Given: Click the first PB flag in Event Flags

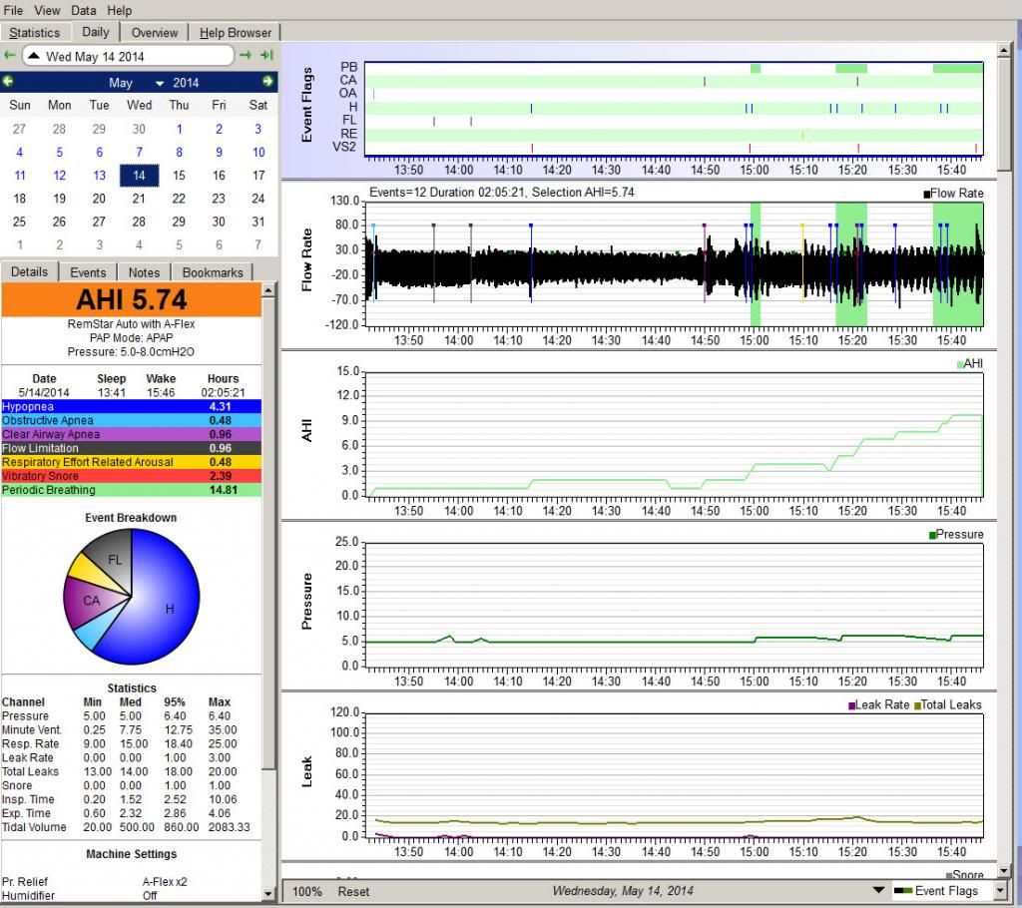Looking at the screenshot, I should tap(756, 68).
